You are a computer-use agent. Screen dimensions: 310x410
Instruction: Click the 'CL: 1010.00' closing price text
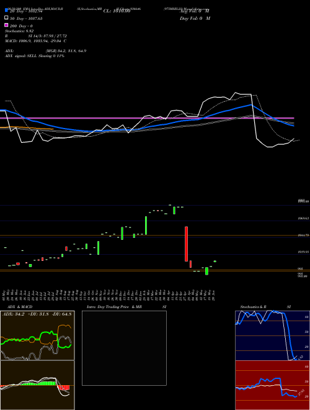pyautogui.click(x=117, y=11)
